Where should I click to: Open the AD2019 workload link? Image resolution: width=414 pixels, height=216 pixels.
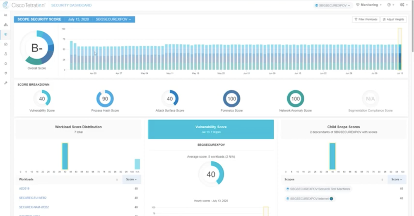24,189
